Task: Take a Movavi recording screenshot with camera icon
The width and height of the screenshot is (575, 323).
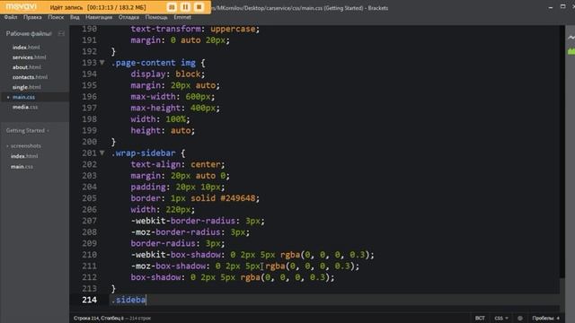Action: pos(172,7)
